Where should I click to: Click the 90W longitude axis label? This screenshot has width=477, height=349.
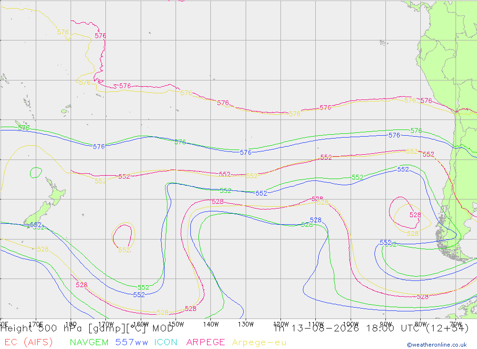(386, 324)
